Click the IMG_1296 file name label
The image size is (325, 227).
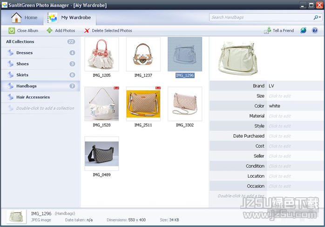pos(185,76)
